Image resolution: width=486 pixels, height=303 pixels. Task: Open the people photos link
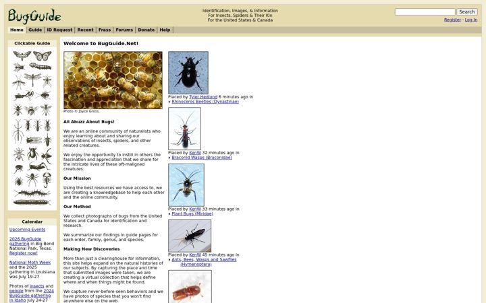coord(16,291)
